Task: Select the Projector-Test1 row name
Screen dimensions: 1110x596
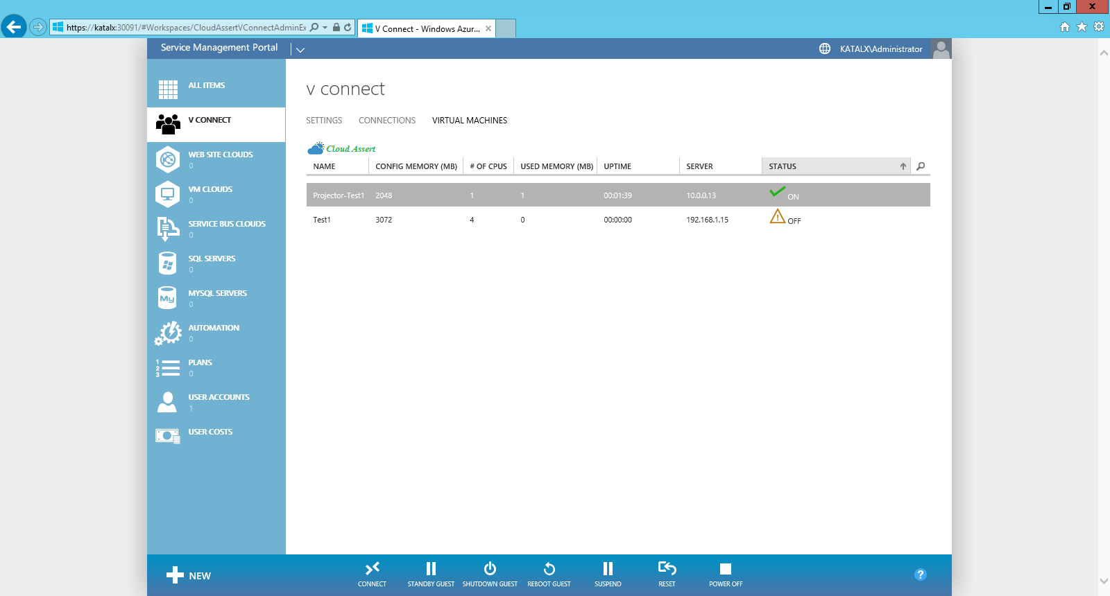Action: click(339, 195)
